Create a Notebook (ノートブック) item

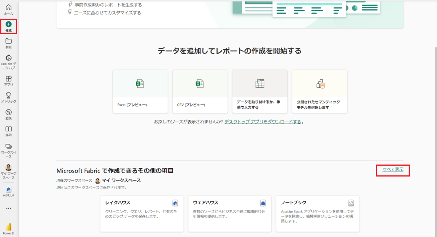318,214
